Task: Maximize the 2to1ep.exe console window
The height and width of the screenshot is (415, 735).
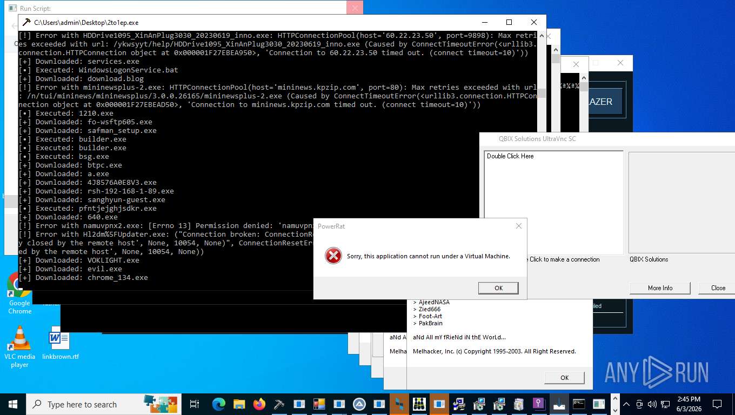Action: (x=509, y=23)
